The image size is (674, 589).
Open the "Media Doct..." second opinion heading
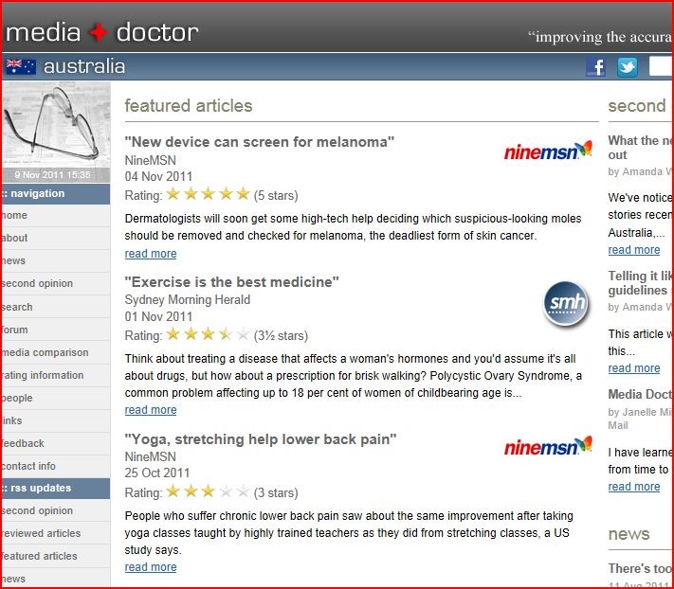tap(640, 394)
